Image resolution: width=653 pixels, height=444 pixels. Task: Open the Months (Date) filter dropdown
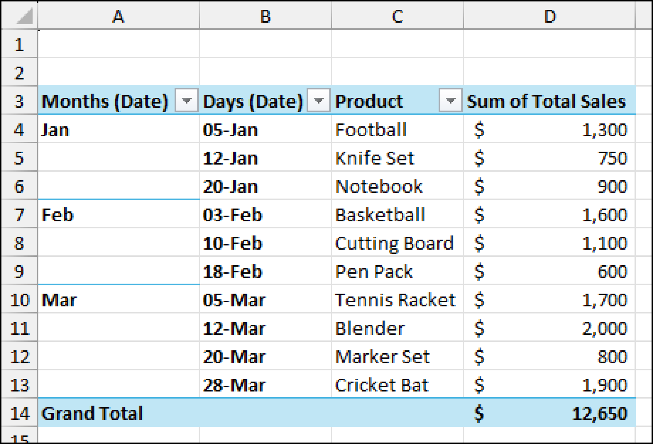tap(187, 101)
